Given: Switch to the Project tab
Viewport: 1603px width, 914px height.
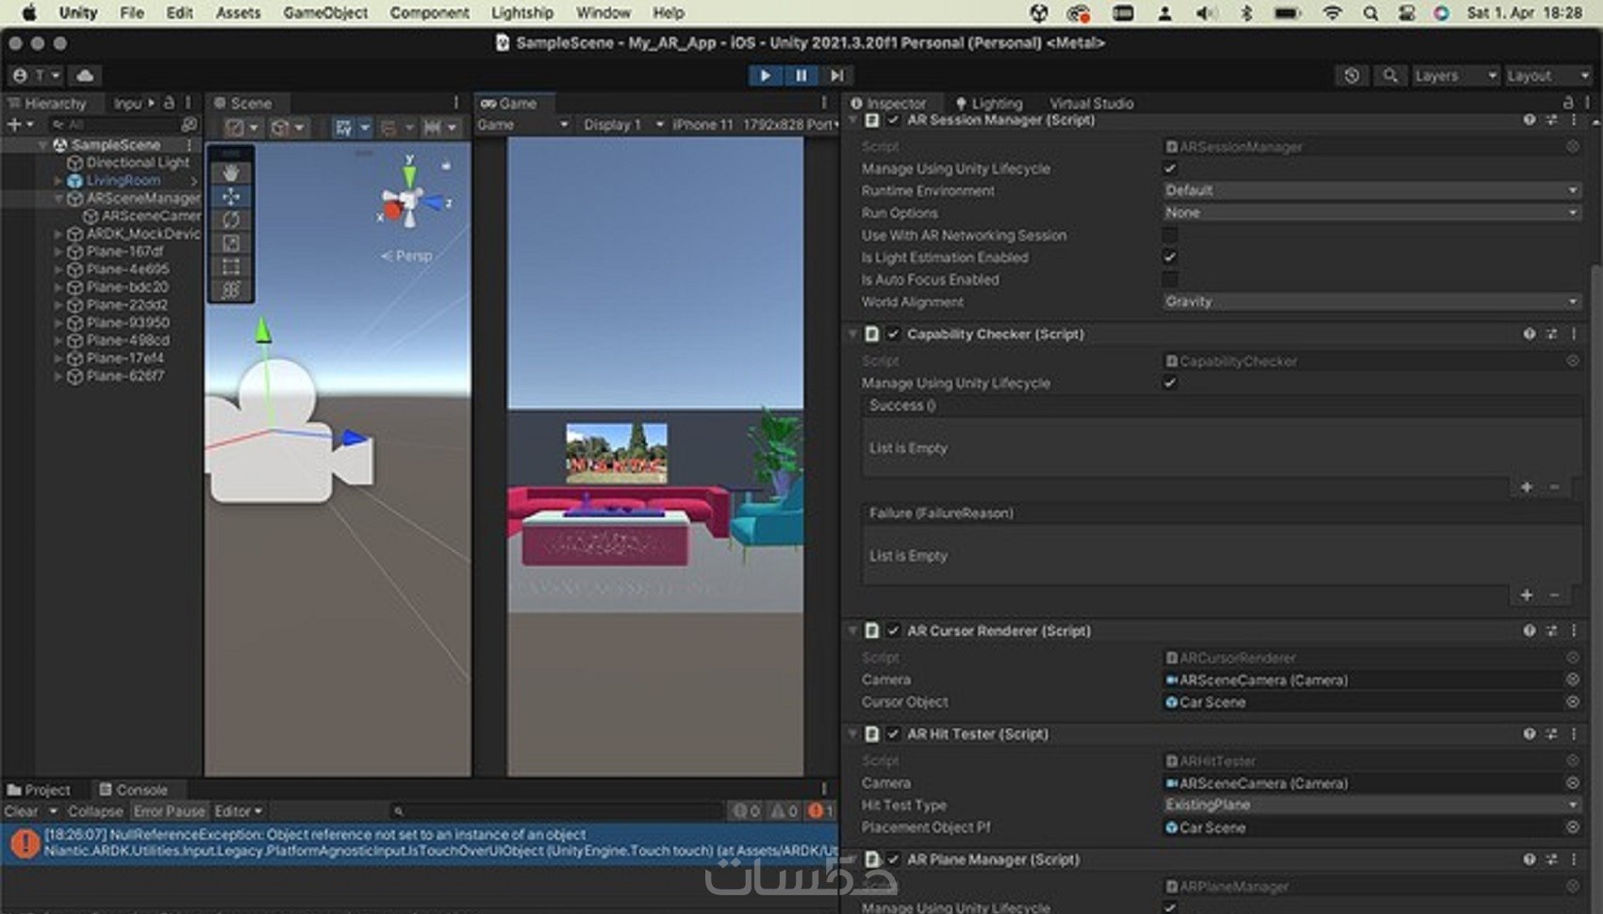Looking at the screenshot, I should (x=40, y=790).
